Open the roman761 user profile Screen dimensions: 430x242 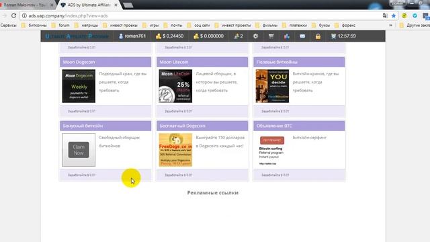click(132, 36)
